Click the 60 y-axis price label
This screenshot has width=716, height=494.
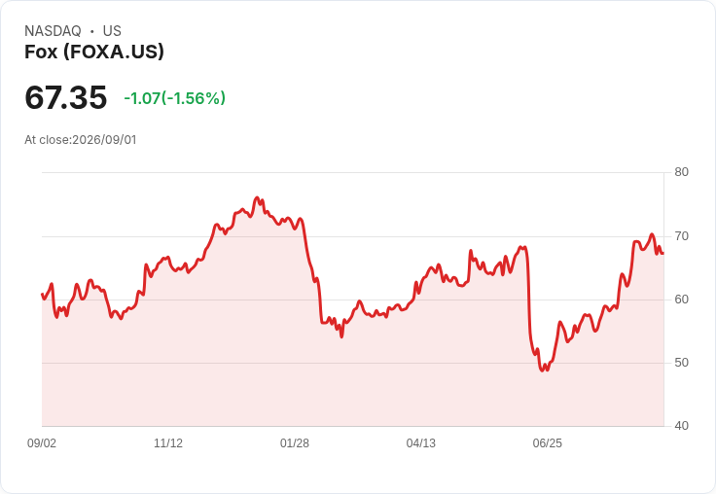pyautogui.click(x=681, y=300)
